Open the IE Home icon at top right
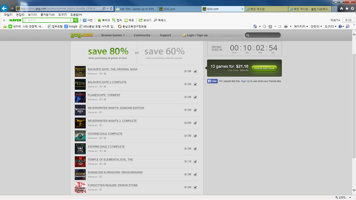Screen dimensions: 356x200 click(341, 9)
